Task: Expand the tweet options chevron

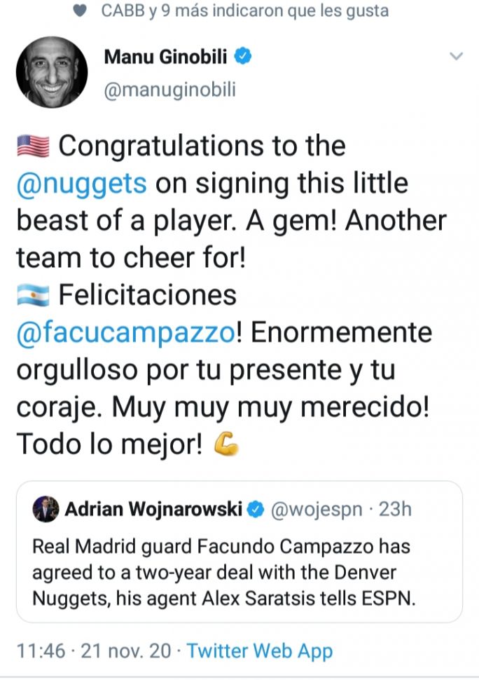Action: [456, 57]
